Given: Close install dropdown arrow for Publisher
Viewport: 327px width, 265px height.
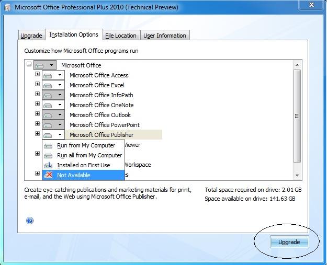Looking at the screenshot, I should 60,134.
